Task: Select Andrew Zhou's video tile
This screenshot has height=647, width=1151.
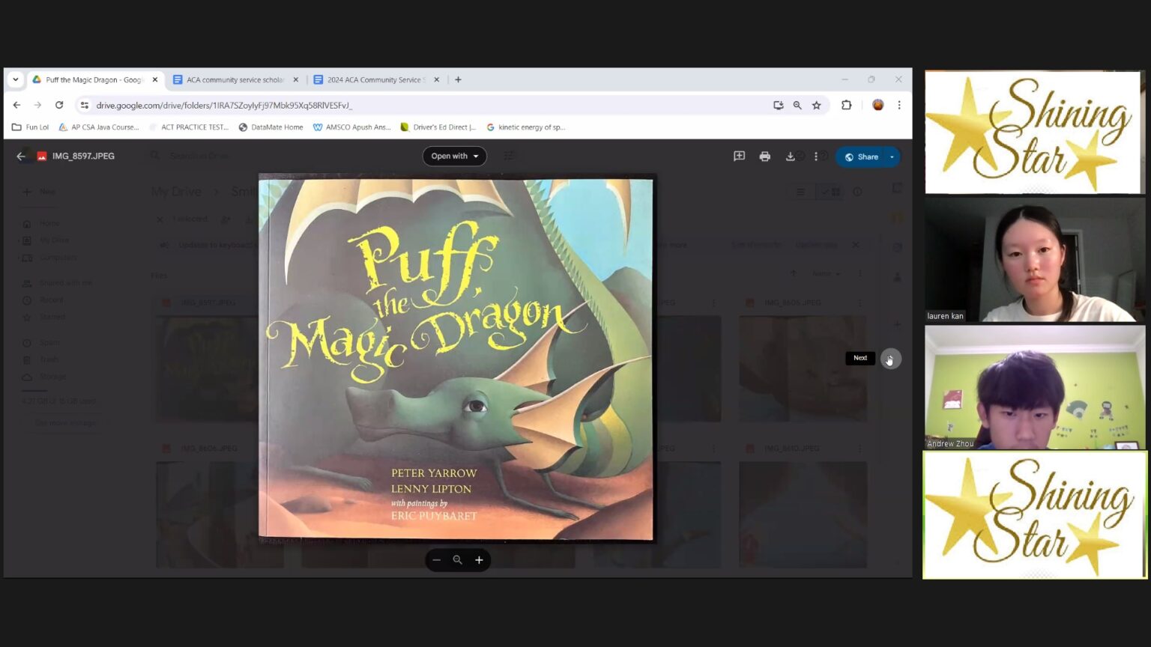Action: (1035, 387)
